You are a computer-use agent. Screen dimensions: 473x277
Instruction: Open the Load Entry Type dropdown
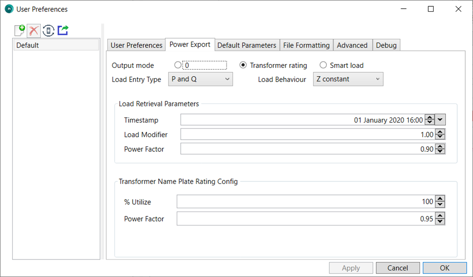click(200, 79)
